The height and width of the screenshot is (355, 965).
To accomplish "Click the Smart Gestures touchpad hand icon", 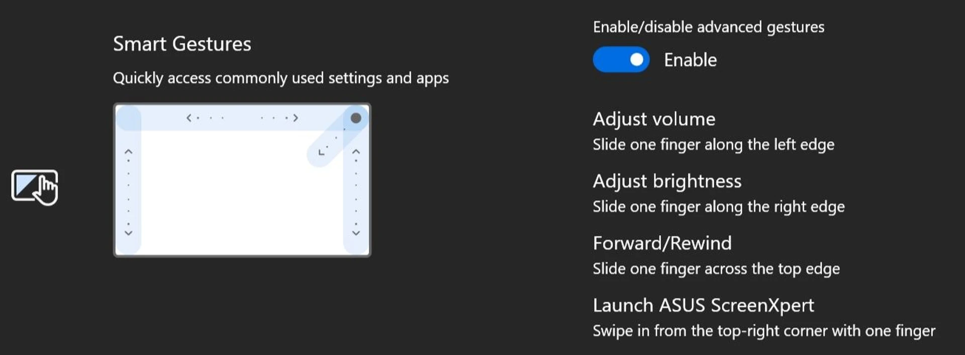I will click(x=35, y=188).
